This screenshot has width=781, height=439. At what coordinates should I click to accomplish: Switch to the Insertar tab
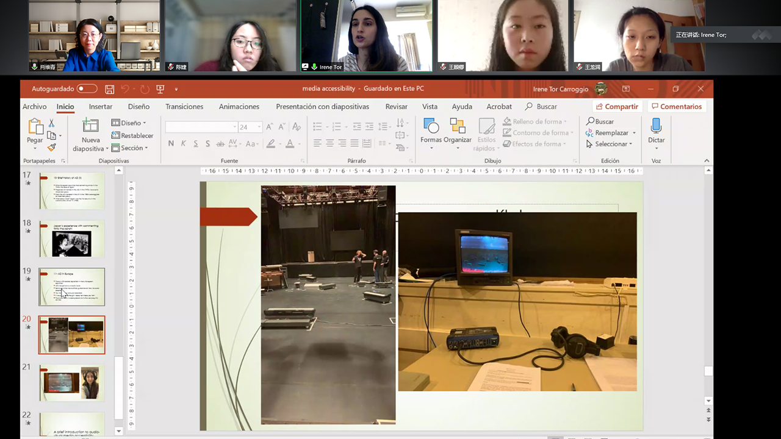click(101, 107)
